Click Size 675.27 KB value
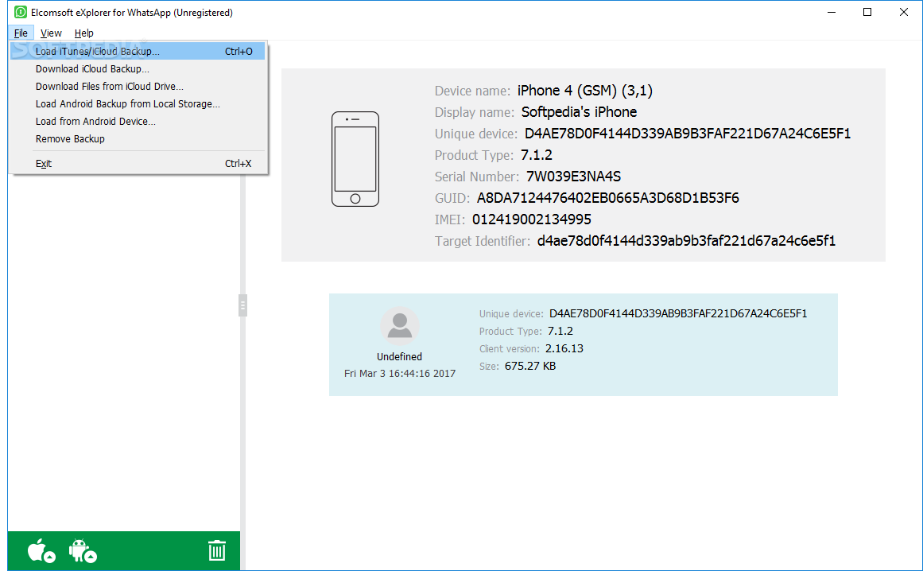The image size is (923, 571). pyautogui.click(x=529, y=366)
